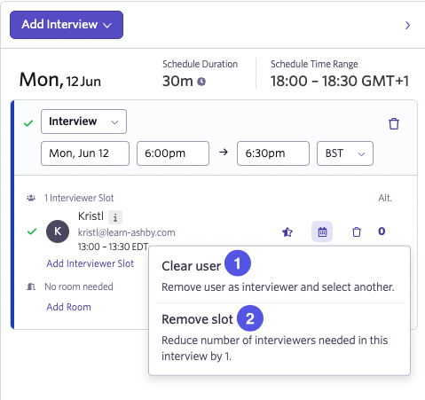The width and height of the screenshot is (425, 400).
Task: Open Kristl's calendar icon
Action: tap(322, 231)
